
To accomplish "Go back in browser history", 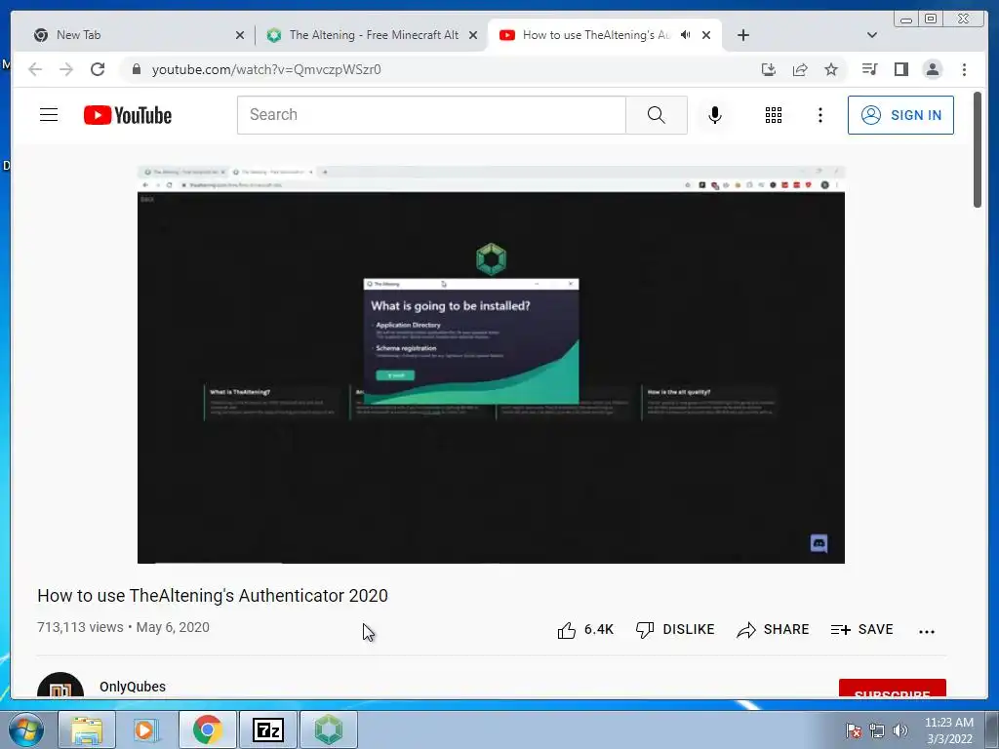I will tap(35, 69).
